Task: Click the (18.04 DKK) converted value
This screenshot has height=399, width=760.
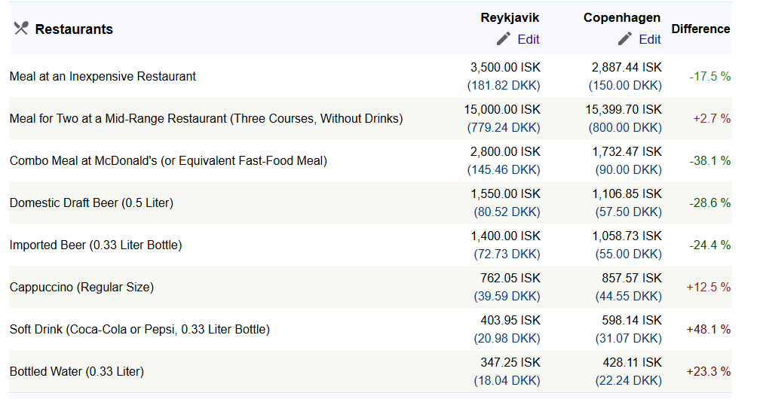Action: coord(507,381)
